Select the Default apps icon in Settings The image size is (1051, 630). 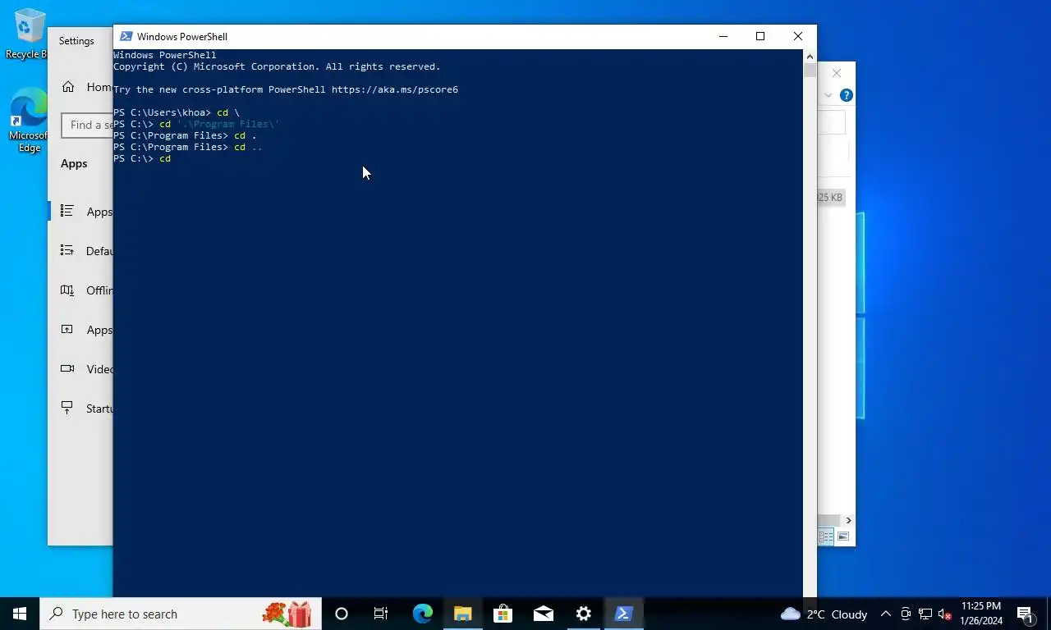click(67, 251)
